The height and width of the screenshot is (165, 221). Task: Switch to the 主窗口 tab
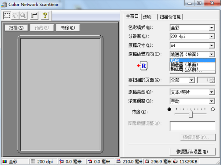tap(132, 17)
